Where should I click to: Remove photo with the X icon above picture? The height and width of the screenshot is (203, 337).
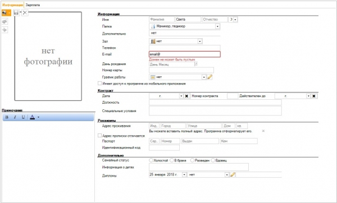point(25,13)
